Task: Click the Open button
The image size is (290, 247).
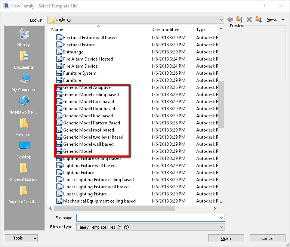Action: 226,238
